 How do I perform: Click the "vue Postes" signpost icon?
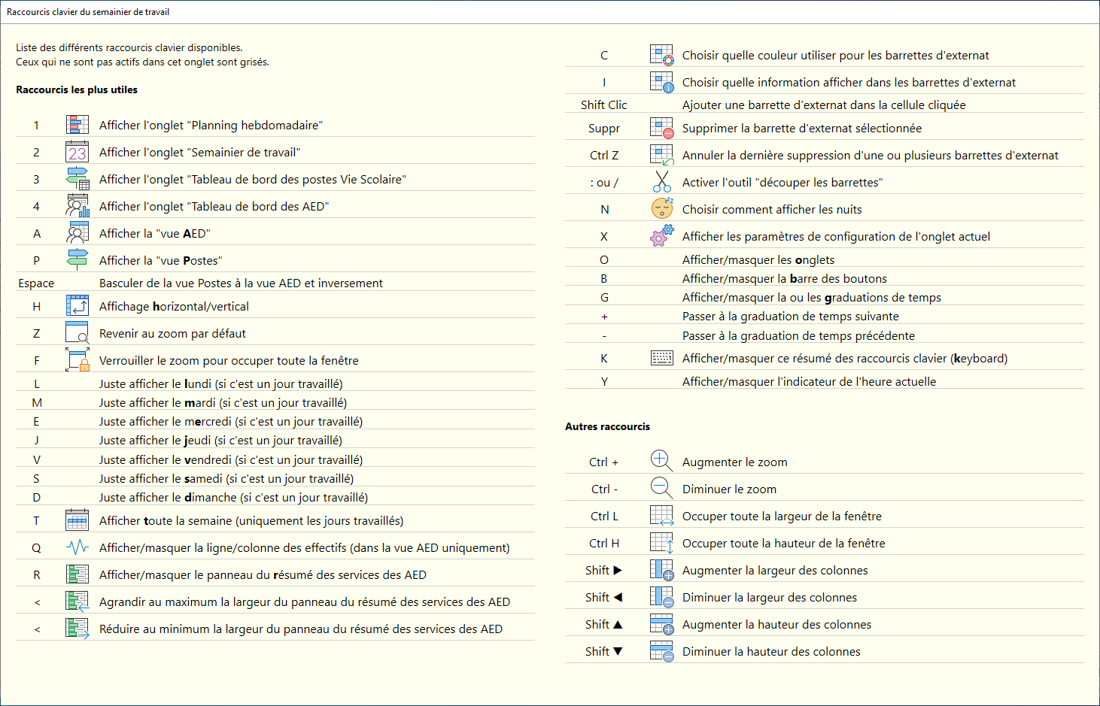(77, 260)
